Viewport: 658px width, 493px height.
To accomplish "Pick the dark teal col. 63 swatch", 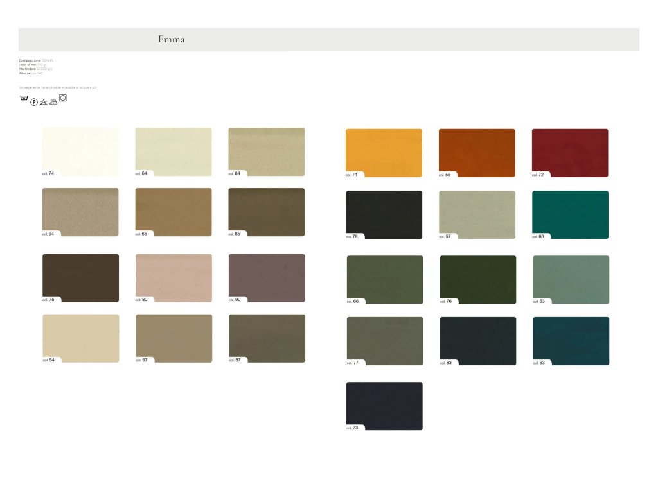I will tap(571, 340).
